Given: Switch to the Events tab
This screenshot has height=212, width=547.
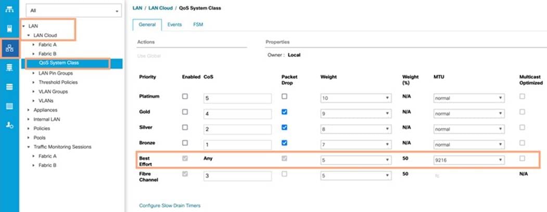Looking at the screenshot, I should (x=174, y=25).
